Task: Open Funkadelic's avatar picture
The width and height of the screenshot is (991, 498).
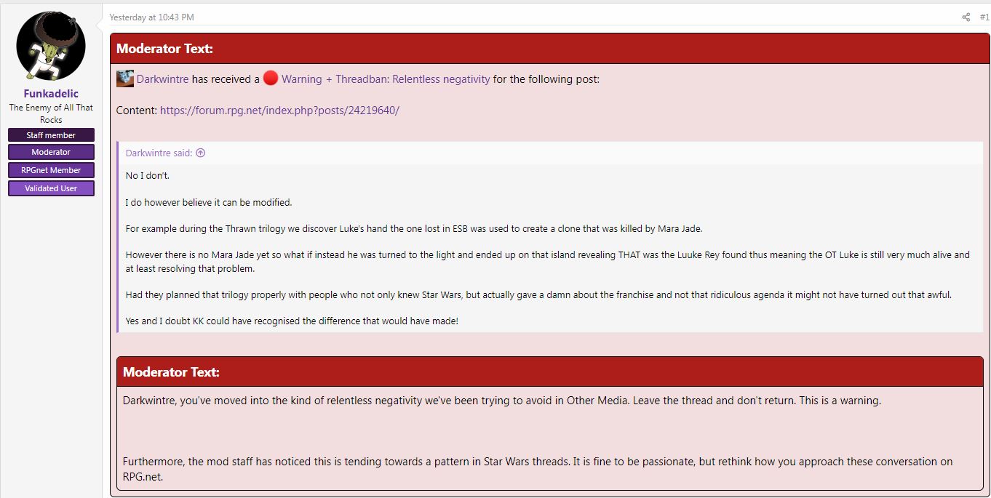Action: click(x=51, y=46)
